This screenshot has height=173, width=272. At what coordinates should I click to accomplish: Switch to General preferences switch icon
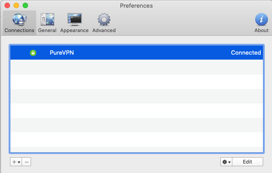[48, 19]
